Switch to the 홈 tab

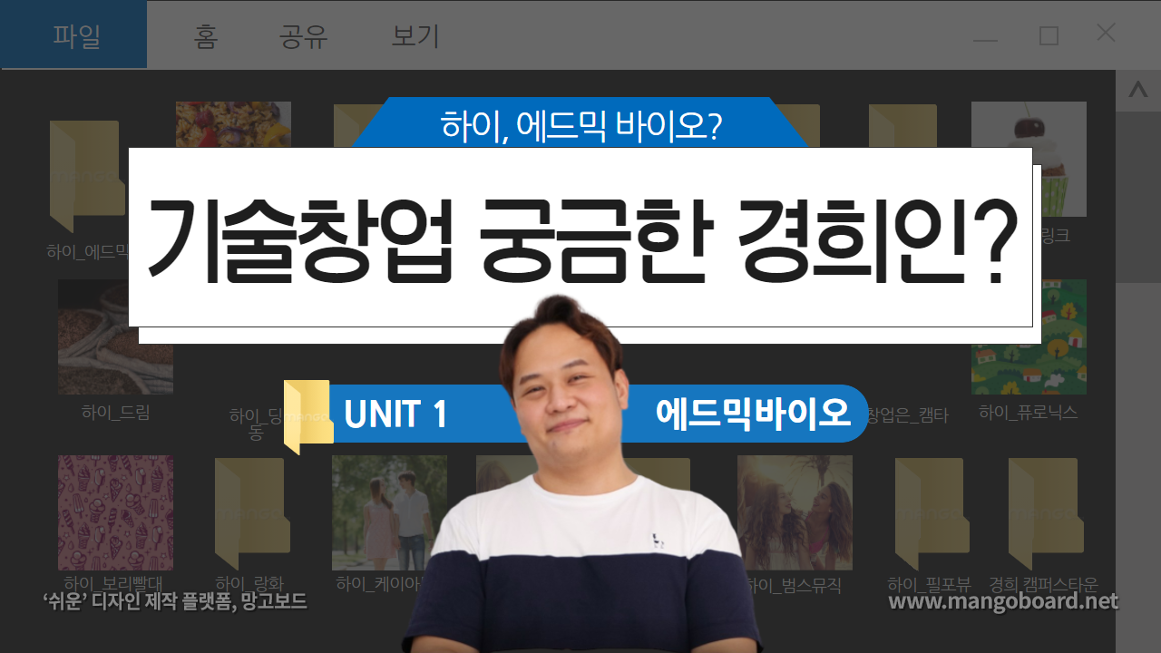[x=206, y=36]
